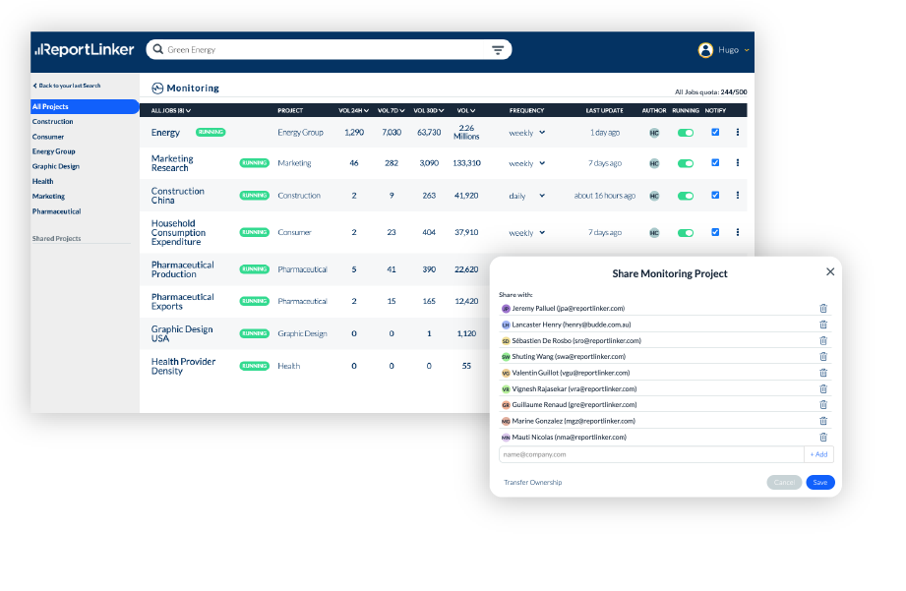Sort by total VOL column
The width and height of the screenshot is (906, 591).
[x=466, y=110]
